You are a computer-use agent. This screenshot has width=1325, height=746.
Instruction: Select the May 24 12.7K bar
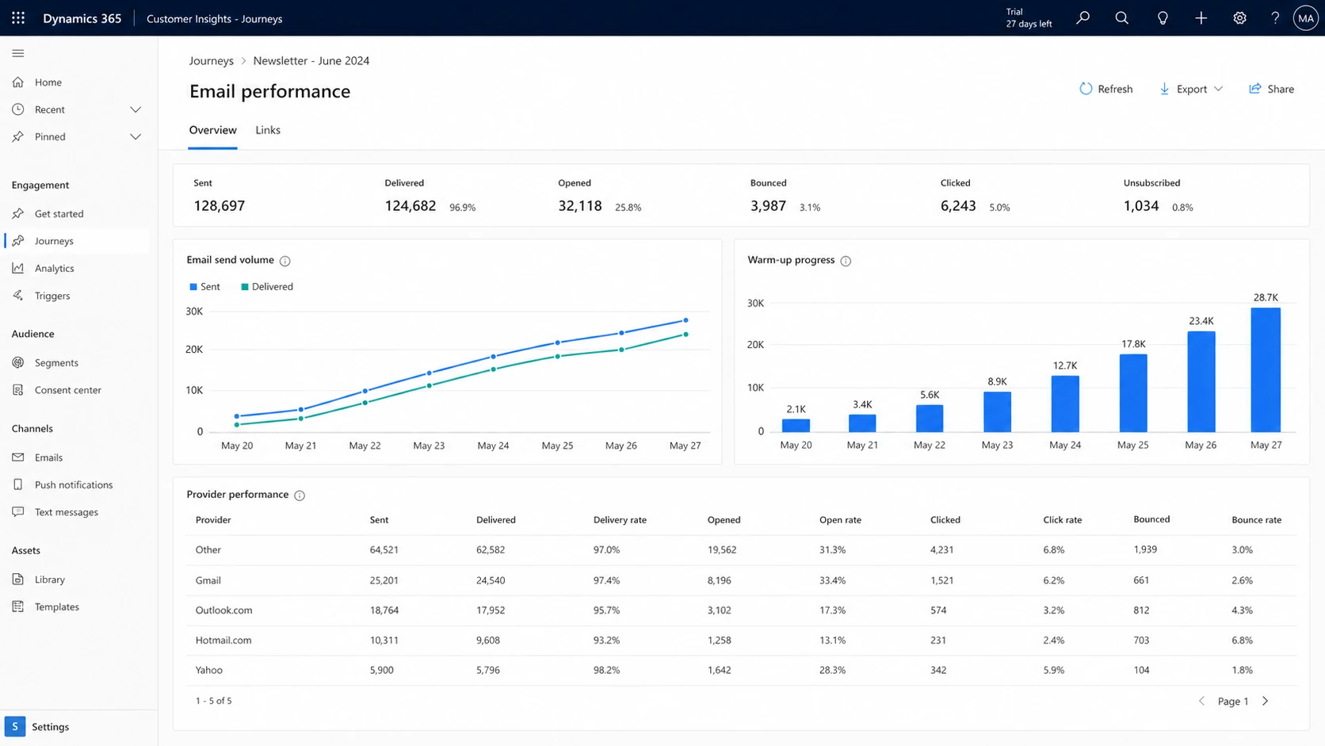(x=1065, y=404)
